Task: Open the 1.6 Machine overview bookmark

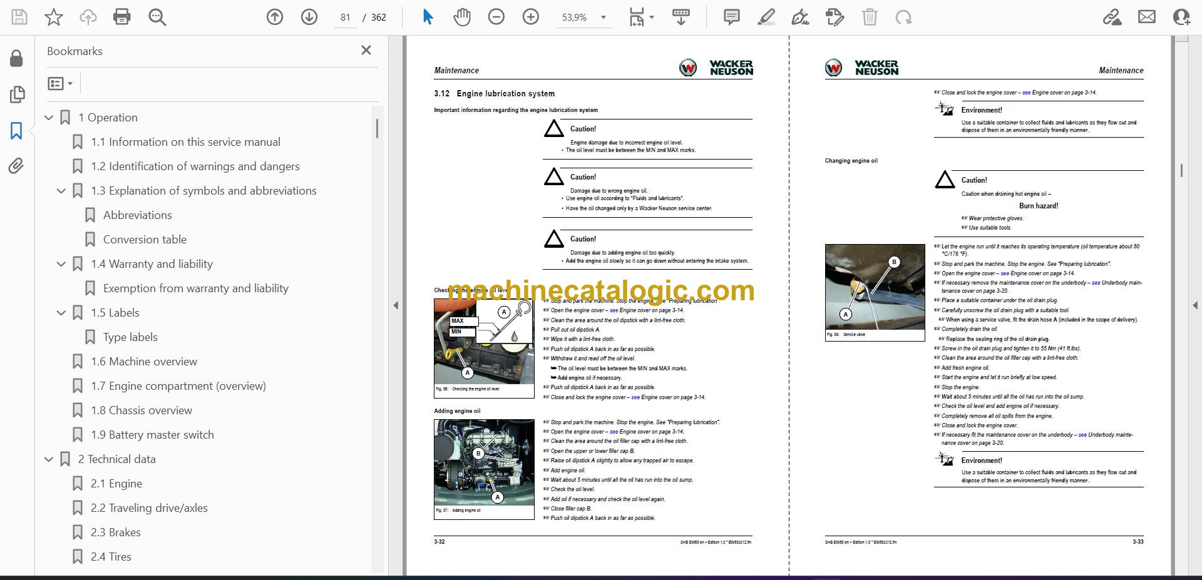Action: click(144, 362)
